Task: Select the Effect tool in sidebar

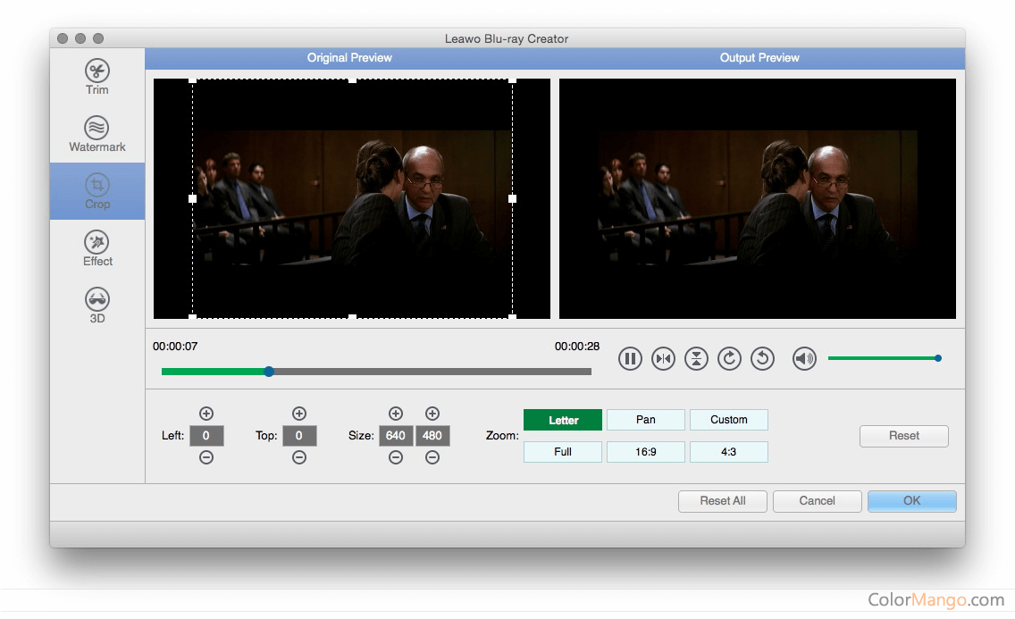Action: [97, 248]
